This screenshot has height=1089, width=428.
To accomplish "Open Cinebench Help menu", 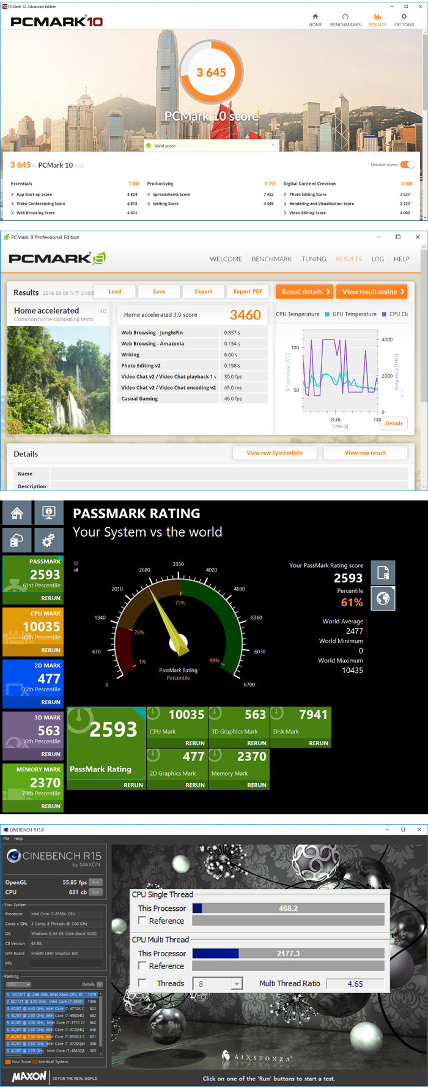I will [x=18, y=839].
